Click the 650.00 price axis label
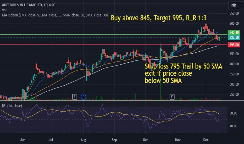The image size is (244, 144). pos(234,74)
